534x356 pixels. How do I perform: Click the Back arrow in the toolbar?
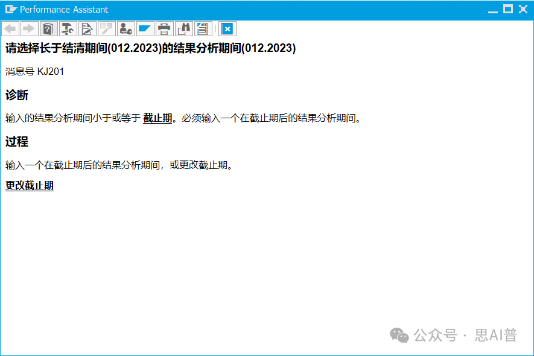tap(10, 28)
